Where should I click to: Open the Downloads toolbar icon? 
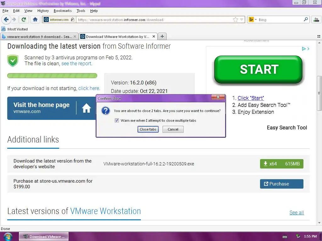[316, 19]
